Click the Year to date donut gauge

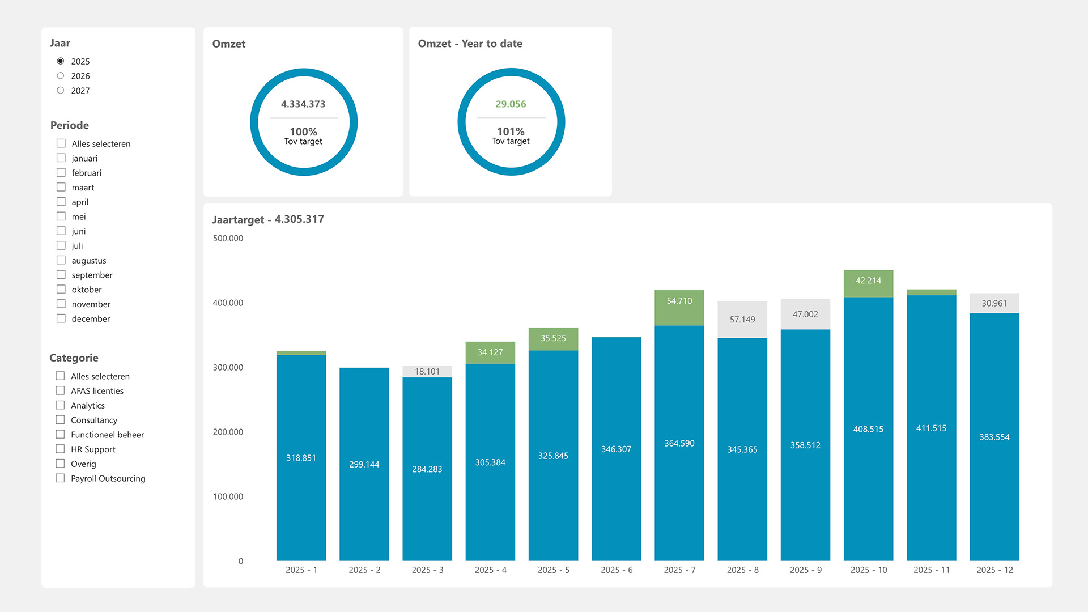461,122
